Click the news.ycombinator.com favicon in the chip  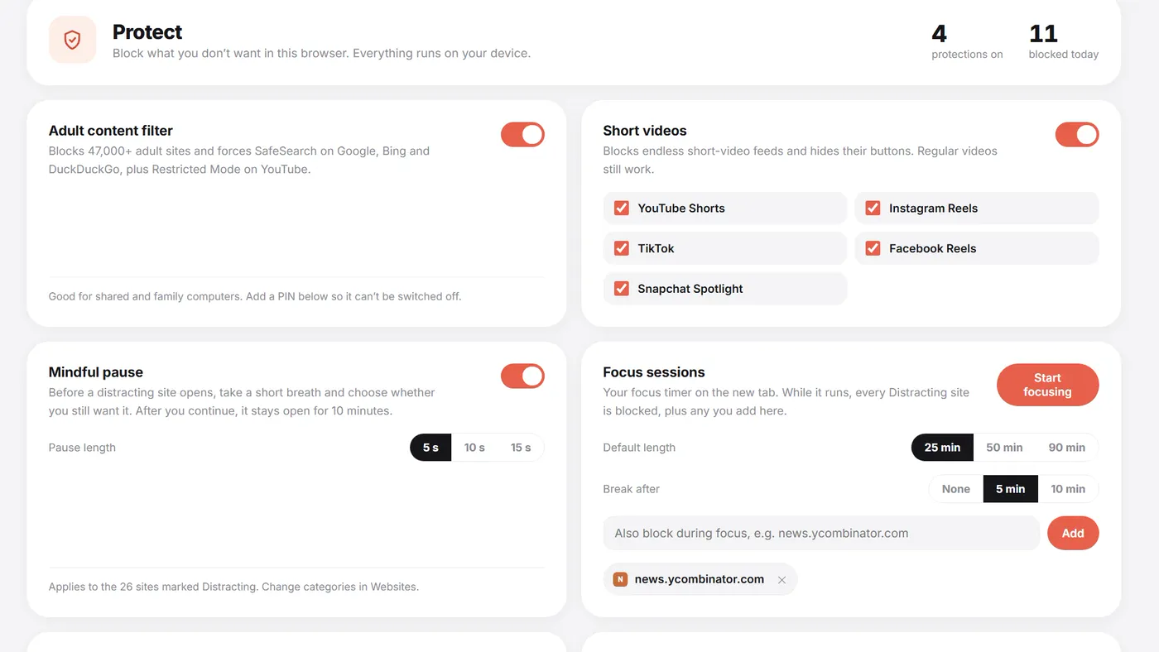(x=620, y=579)
